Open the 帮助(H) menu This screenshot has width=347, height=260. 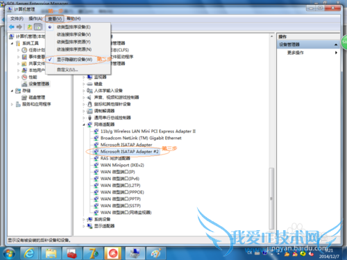point(74,19)
